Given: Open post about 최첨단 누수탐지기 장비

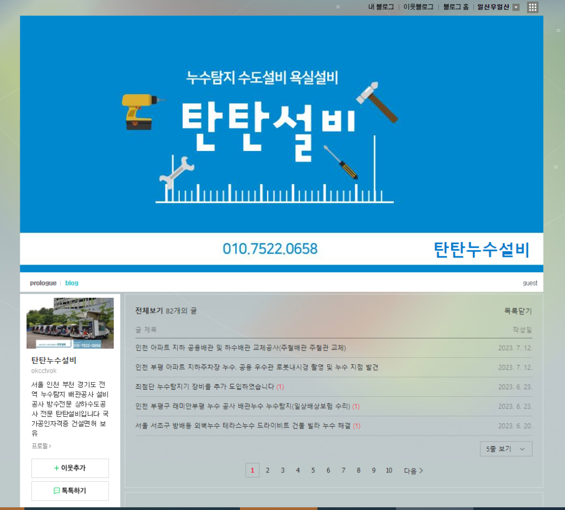Looking at the screenshot, I should point(204,387).
